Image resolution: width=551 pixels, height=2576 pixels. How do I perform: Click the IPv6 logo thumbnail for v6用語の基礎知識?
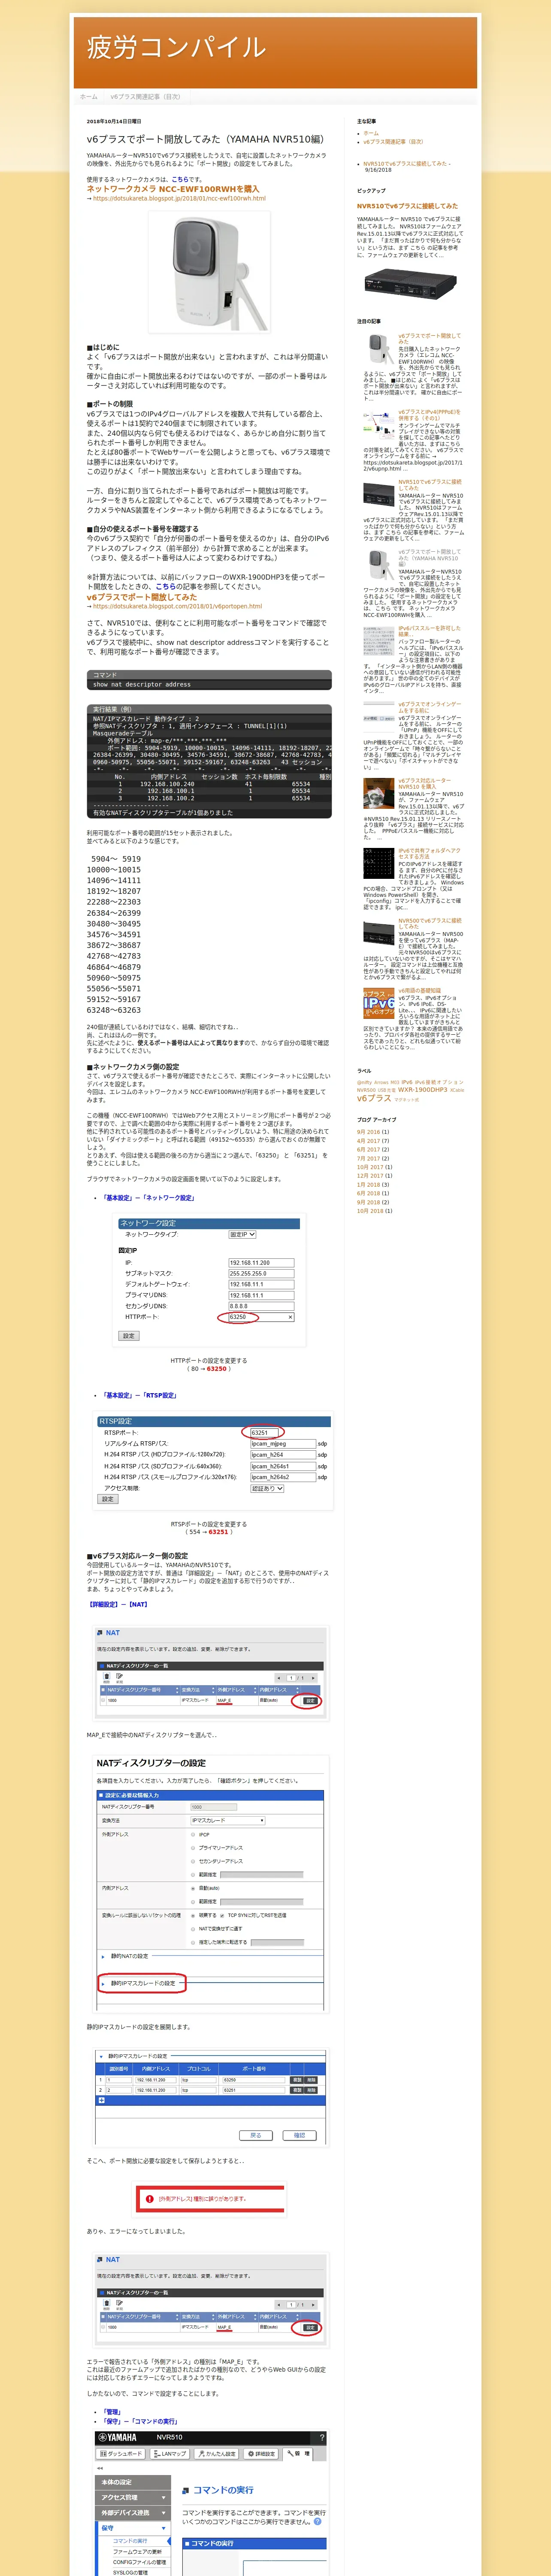click(x=378, y=1003)
